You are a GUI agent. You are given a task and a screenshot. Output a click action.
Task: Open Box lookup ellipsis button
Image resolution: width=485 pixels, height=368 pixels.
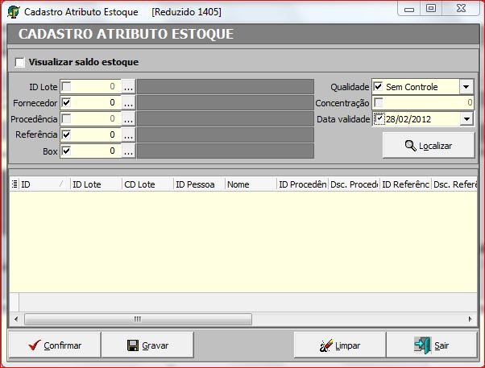coord(128,151)
